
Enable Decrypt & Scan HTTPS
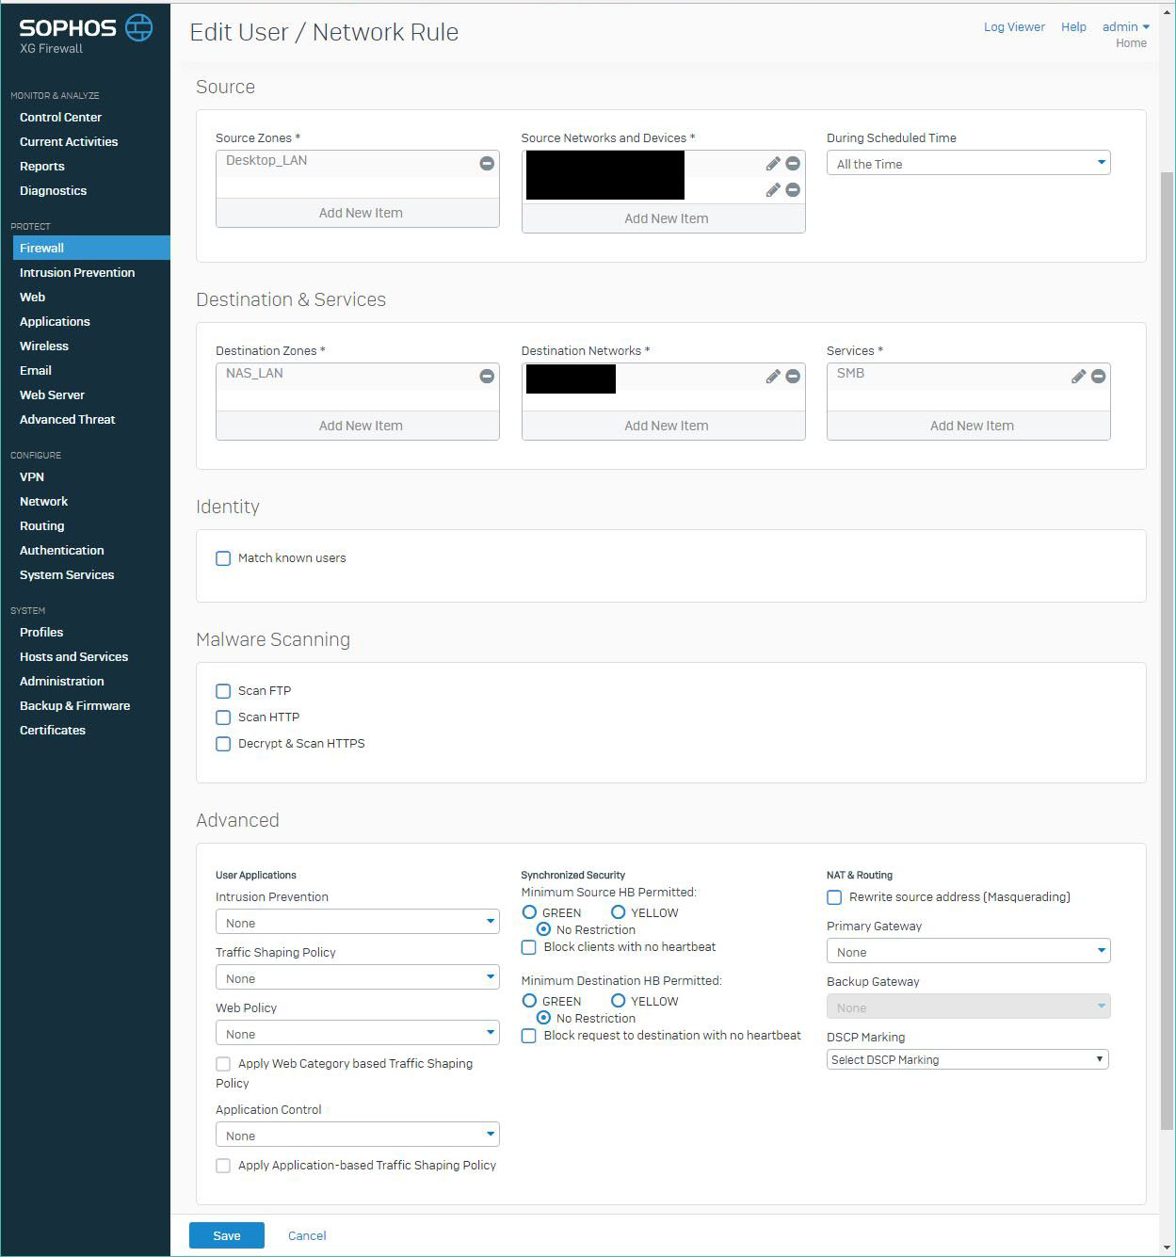223,744
